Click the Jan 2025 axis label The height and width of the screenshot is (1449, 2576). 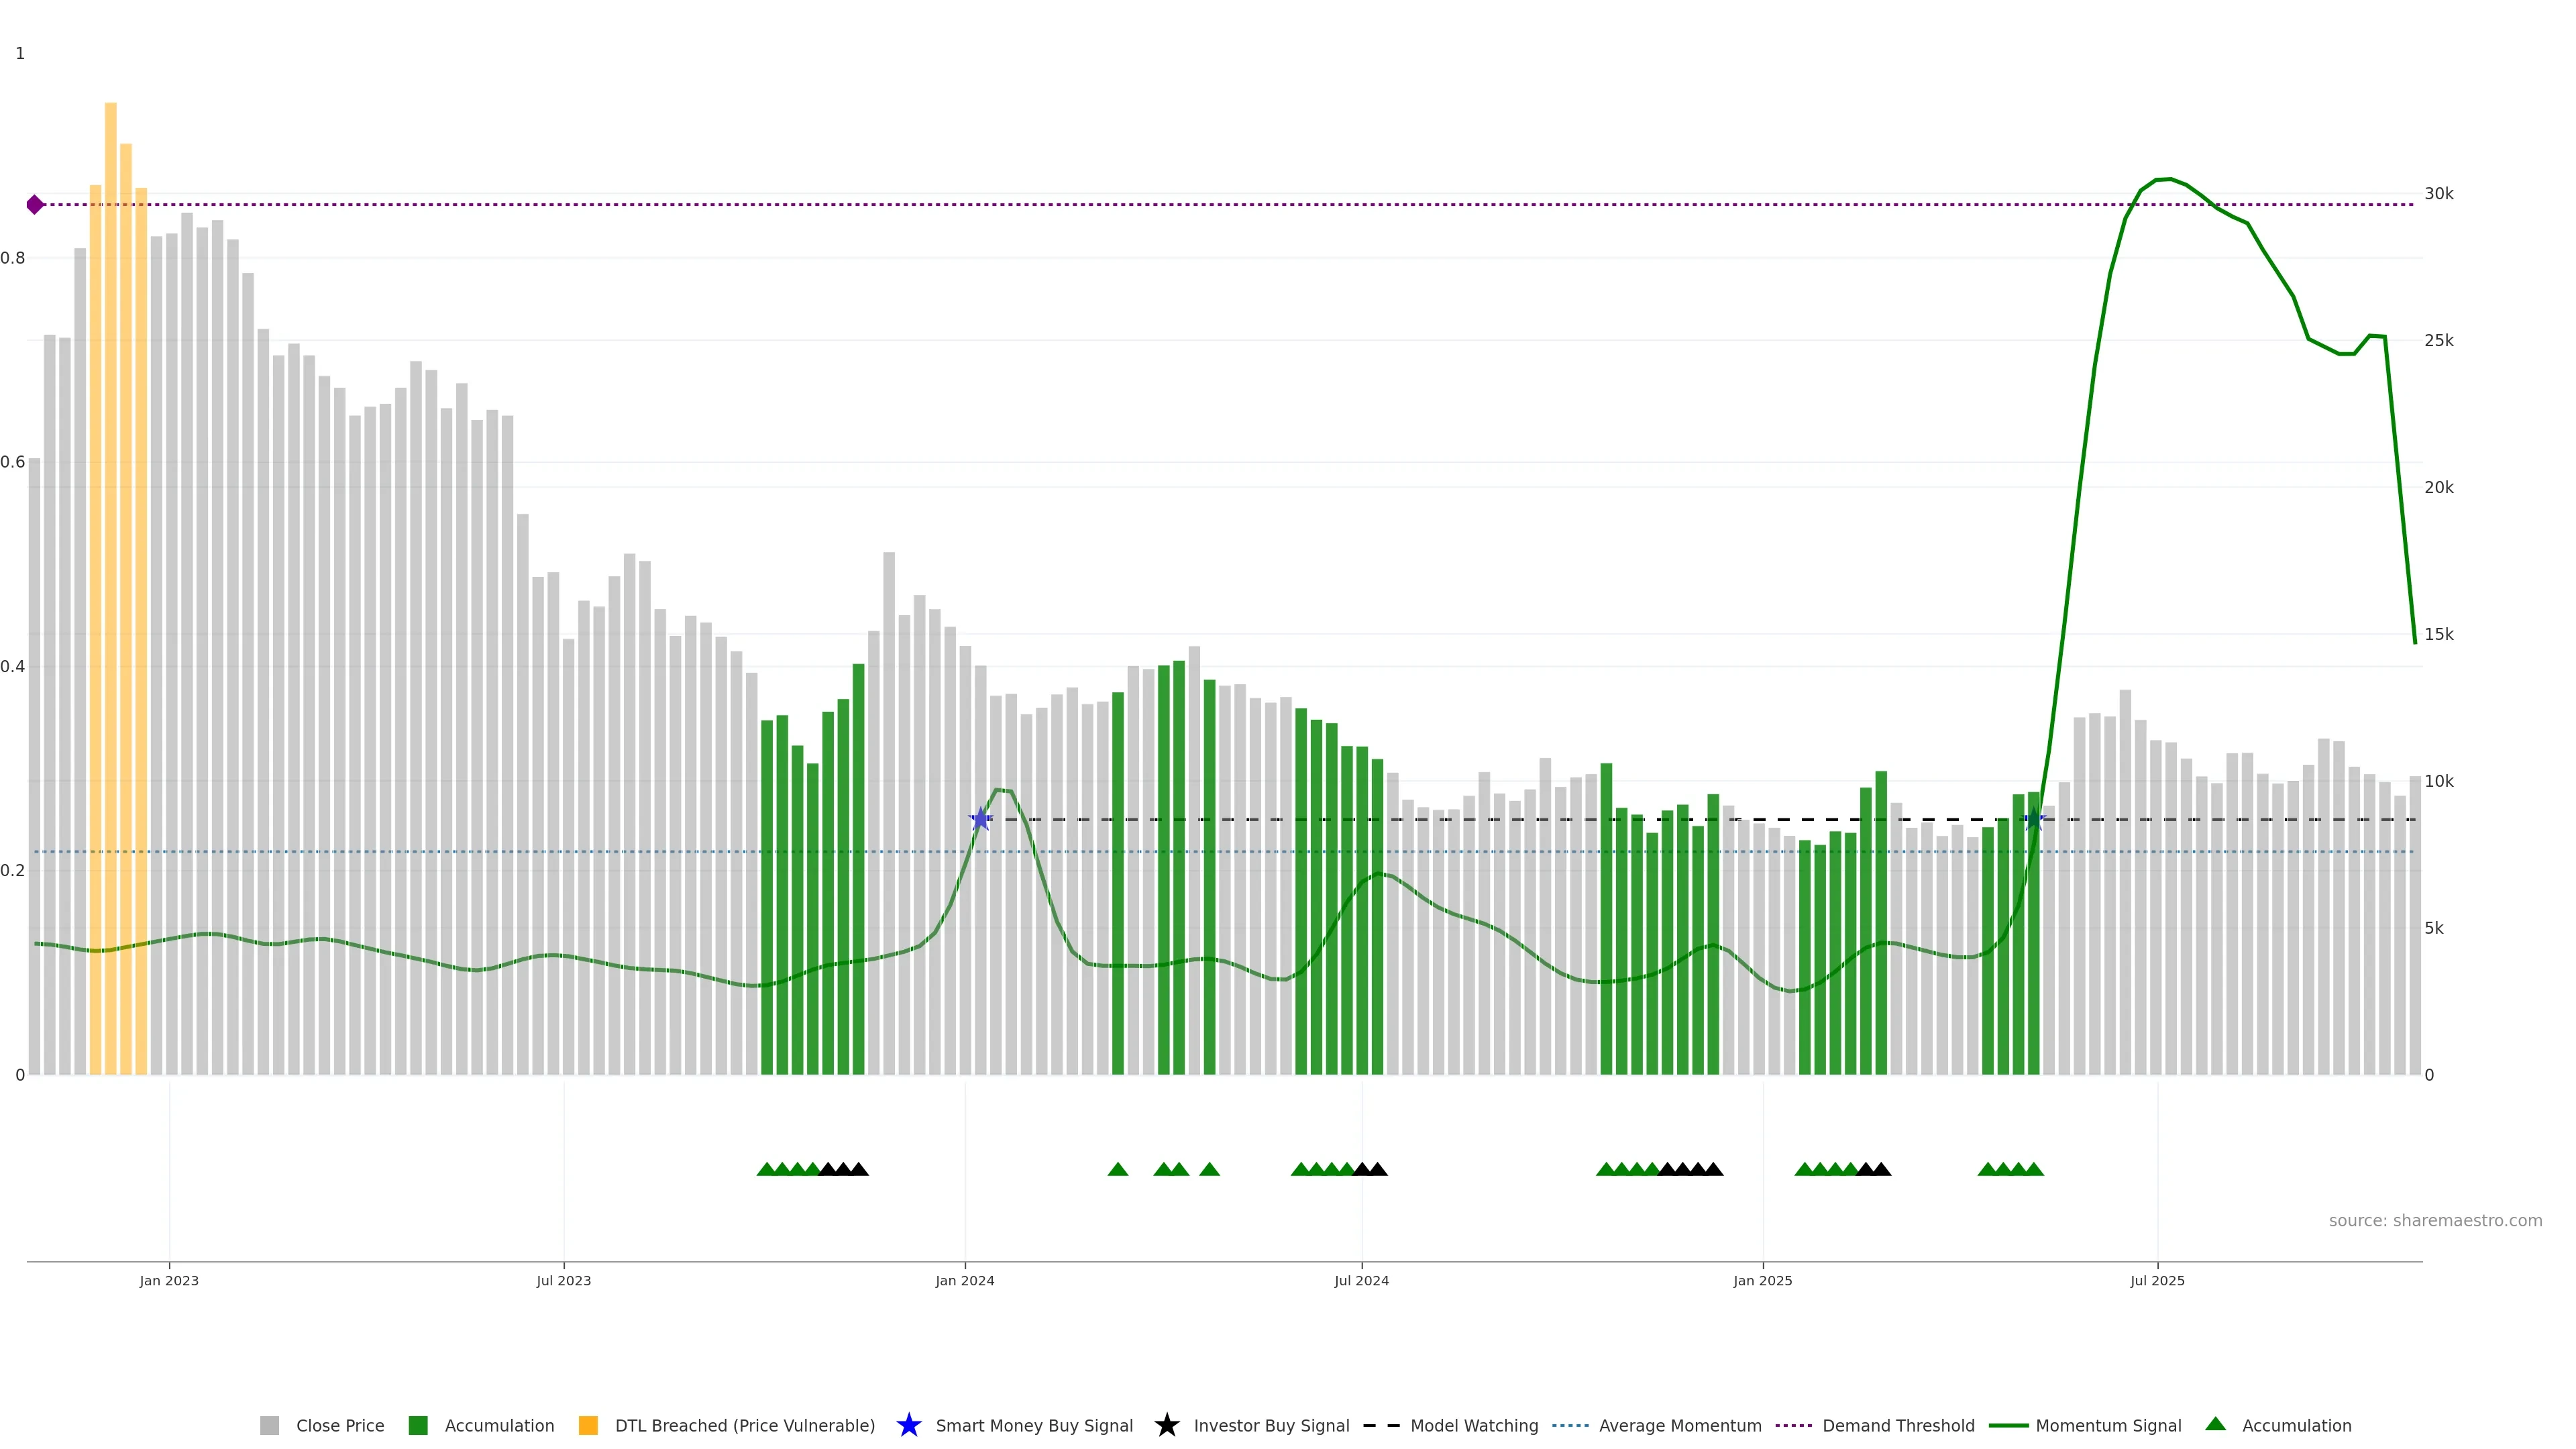click(x=1762, y=1280)
